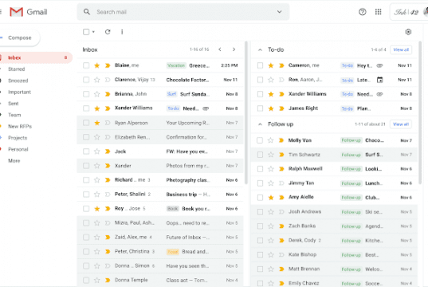The width and height of the screenshot is (428, 287).
Task: Open the Josh Andrews Ski se... email
Action: [335, 212]
